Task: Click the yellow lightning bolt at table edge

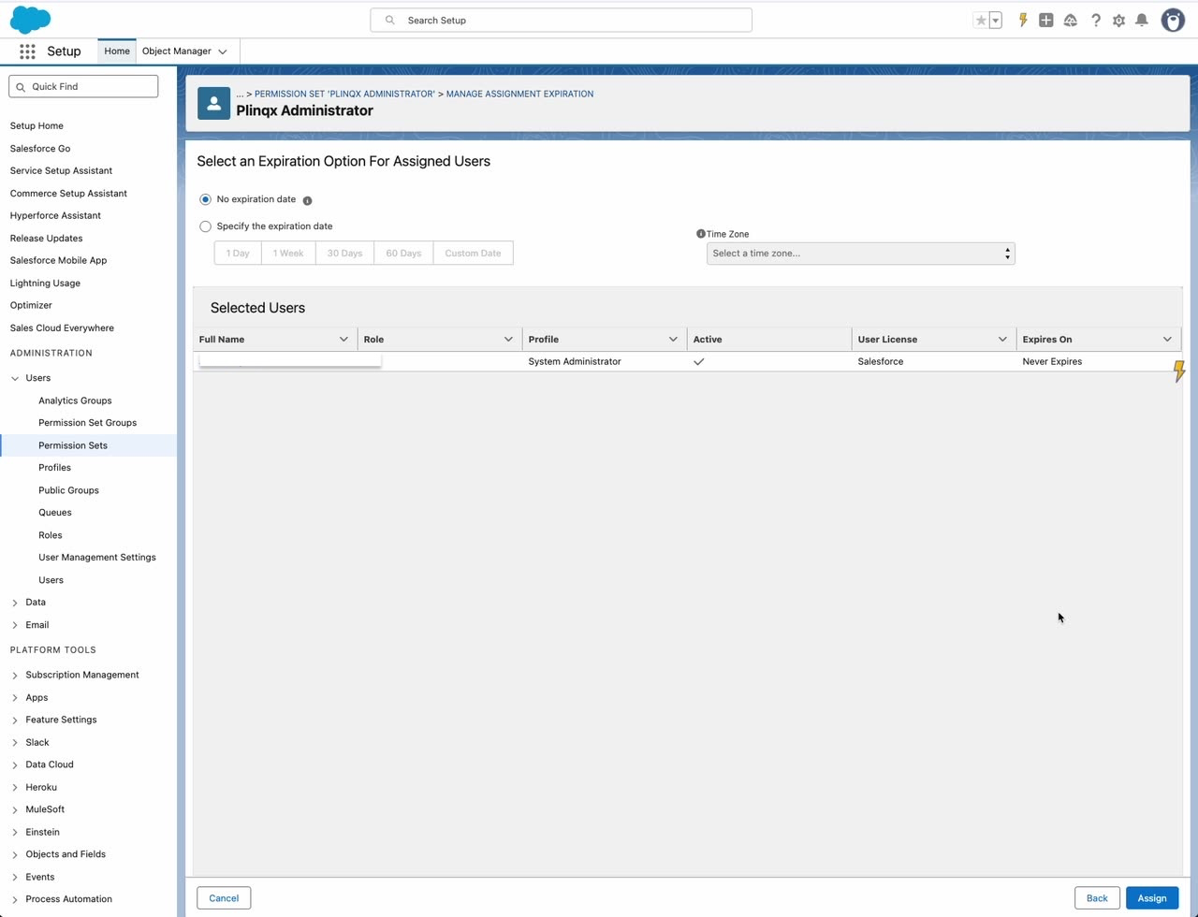Action: pyautogui.click(x=1179, y=371)
